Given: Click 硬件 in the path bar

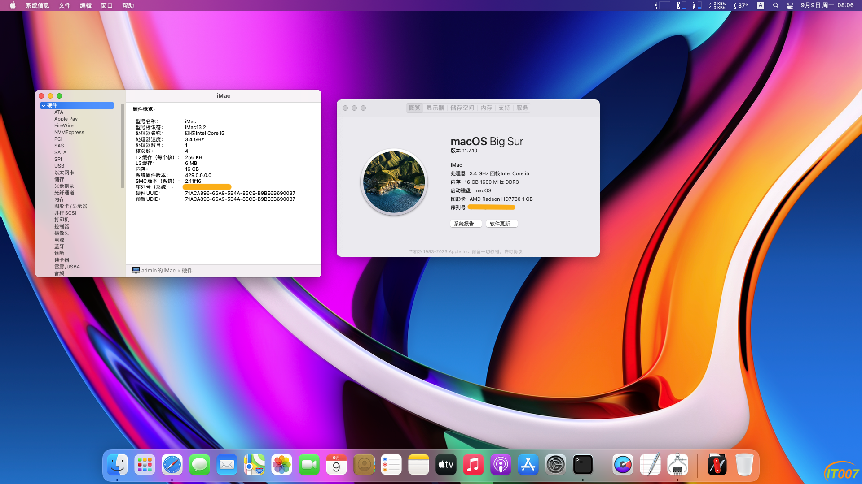Looking at the screenshot, I should point(187,271).
